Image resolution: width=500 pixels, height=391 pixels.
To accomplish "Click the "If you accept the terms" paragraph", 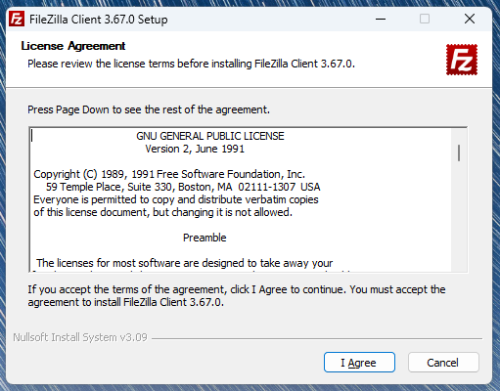I will [237, 295].
